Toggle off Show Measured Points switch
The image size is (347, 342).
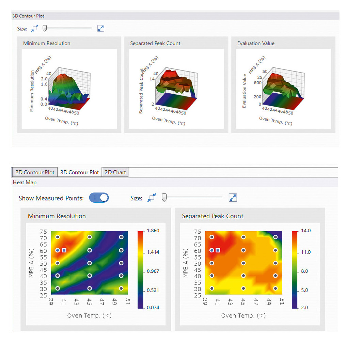point(99,198)
